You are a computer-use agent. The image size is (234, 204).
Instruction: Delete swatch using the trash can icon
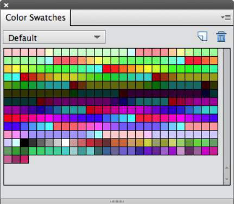(221, 37)
